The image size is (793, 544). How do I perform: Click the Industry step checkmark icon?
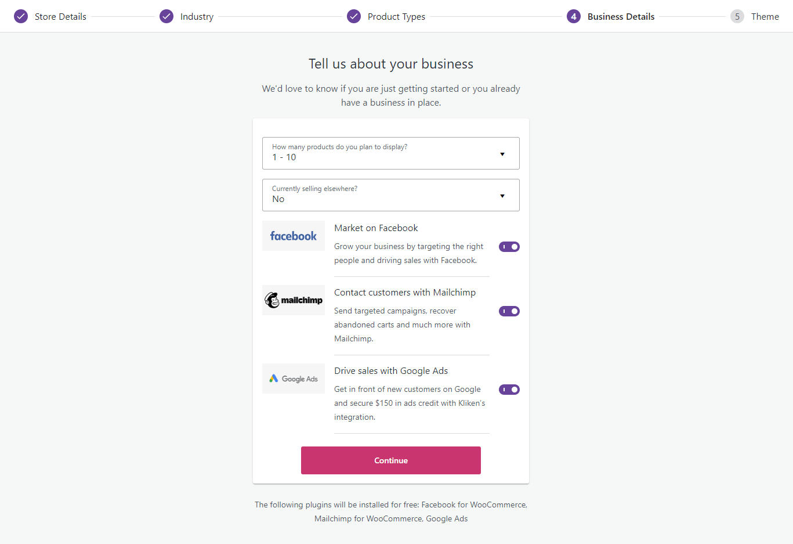(166, 16)
